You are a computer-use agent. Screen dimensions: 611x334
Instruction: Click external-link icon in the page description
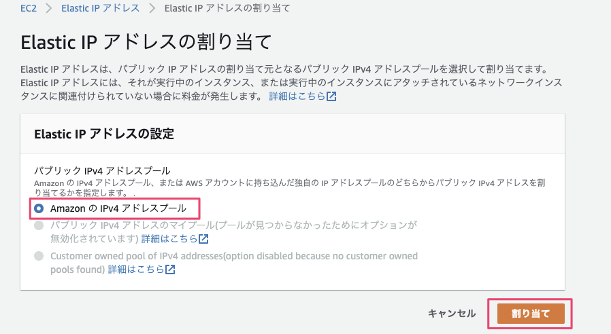coord(331,96)
